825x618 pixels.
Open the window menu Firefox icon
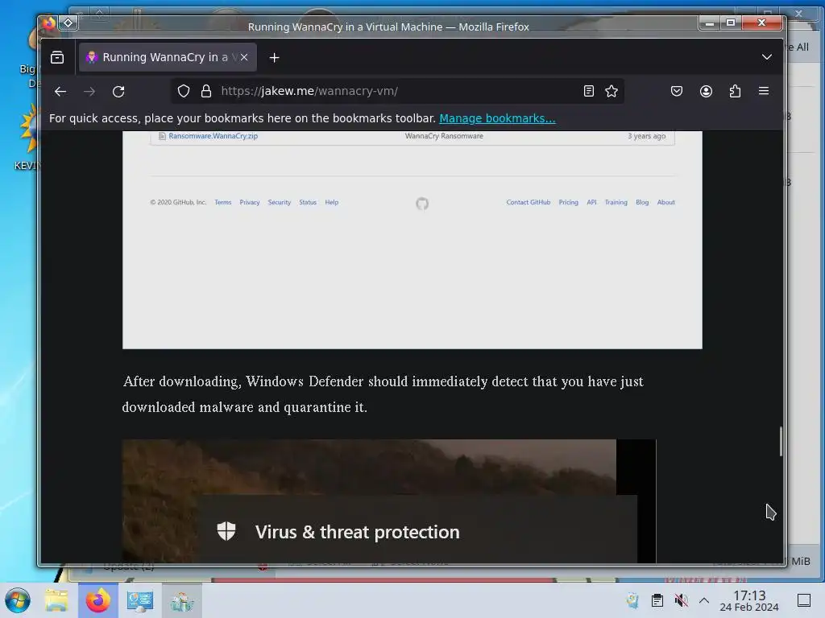[49, 23]
